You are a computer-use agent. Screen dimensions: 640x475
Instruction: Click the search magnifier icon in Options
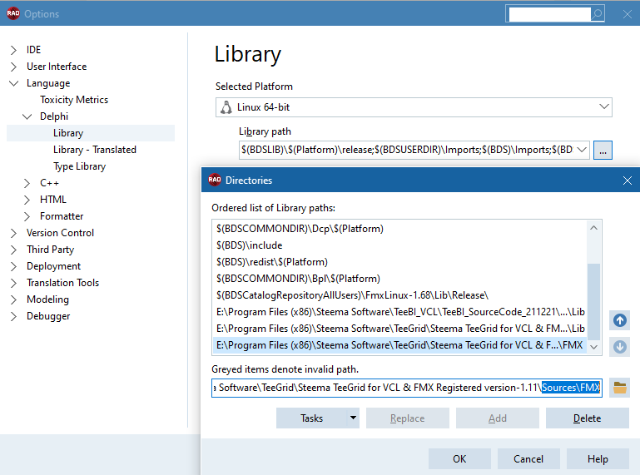click(598, 14)
